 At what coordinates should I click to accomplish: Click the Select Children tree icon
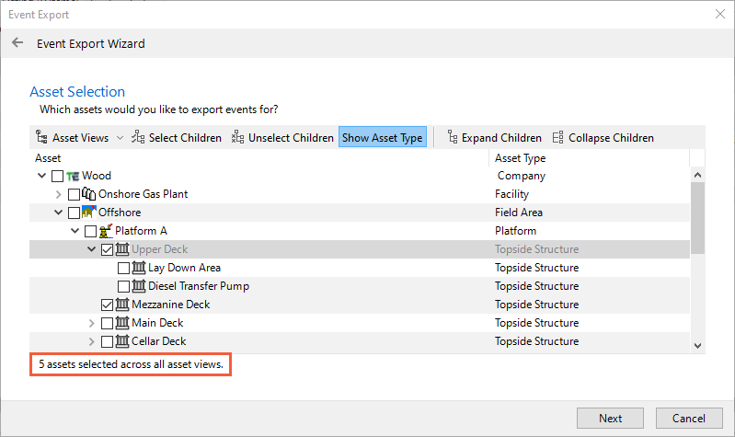tap(138, 137)
